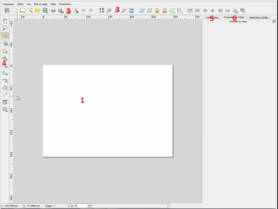Load composition from template folder icon

pos(37,11)
